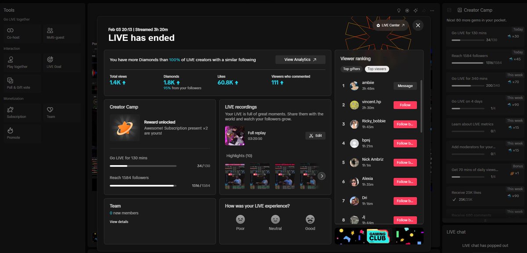Click Alexia's avatar in viewer ranking

(x=354, y=181)
